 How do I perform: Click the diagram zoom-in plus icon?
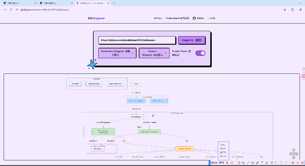point(294,150)
